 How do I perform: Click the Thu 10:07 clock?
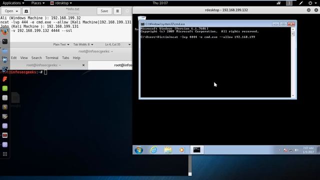[160, 3]
